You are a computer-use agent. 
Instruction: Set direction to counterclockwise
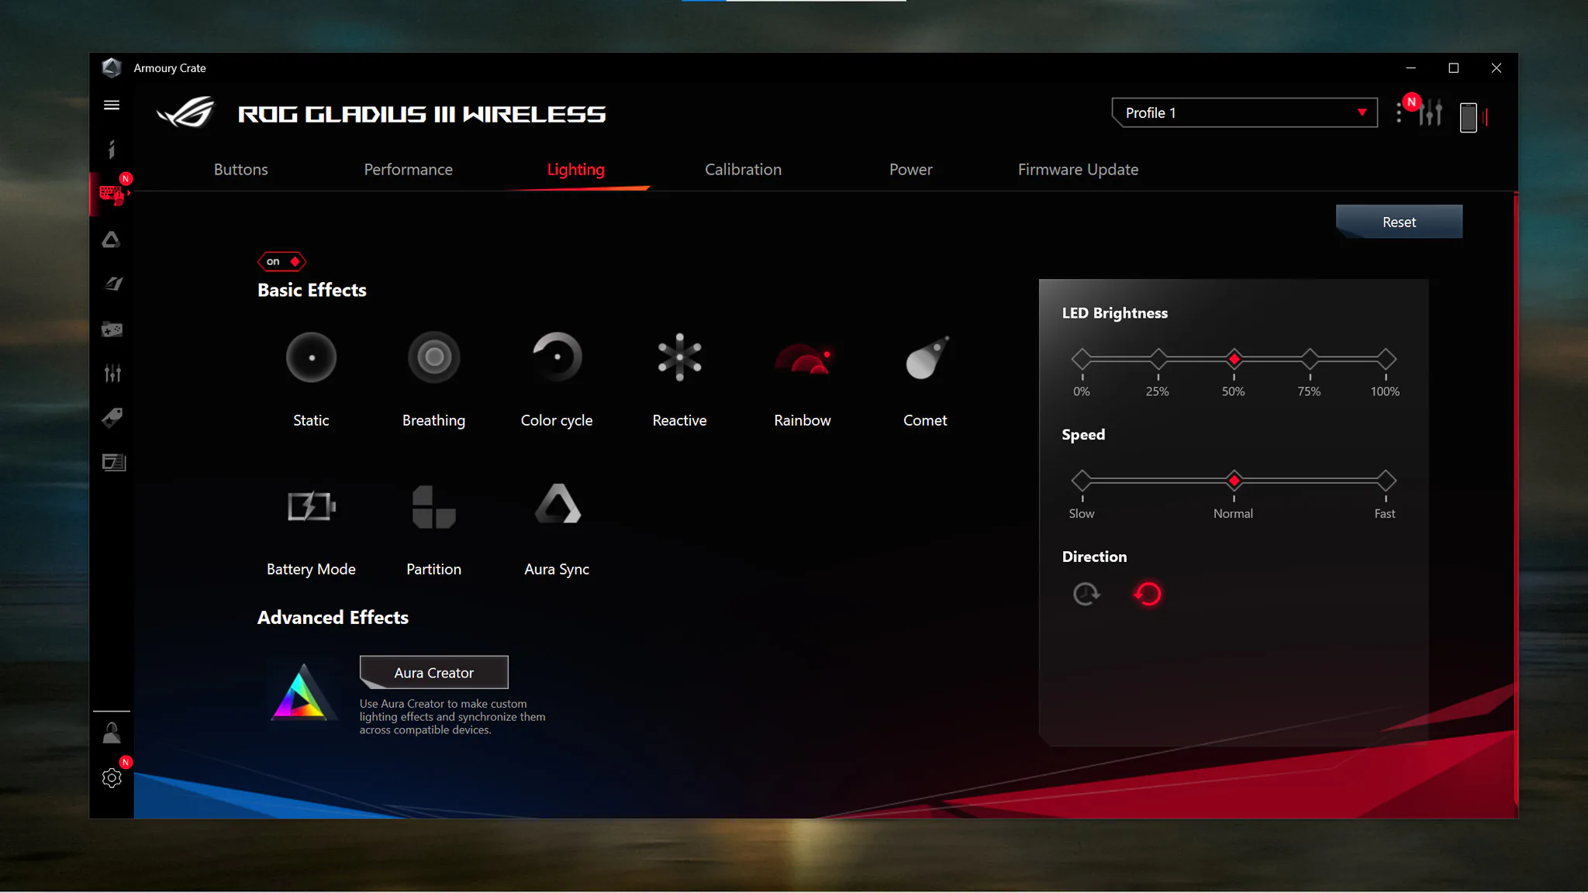point(1148,594)
